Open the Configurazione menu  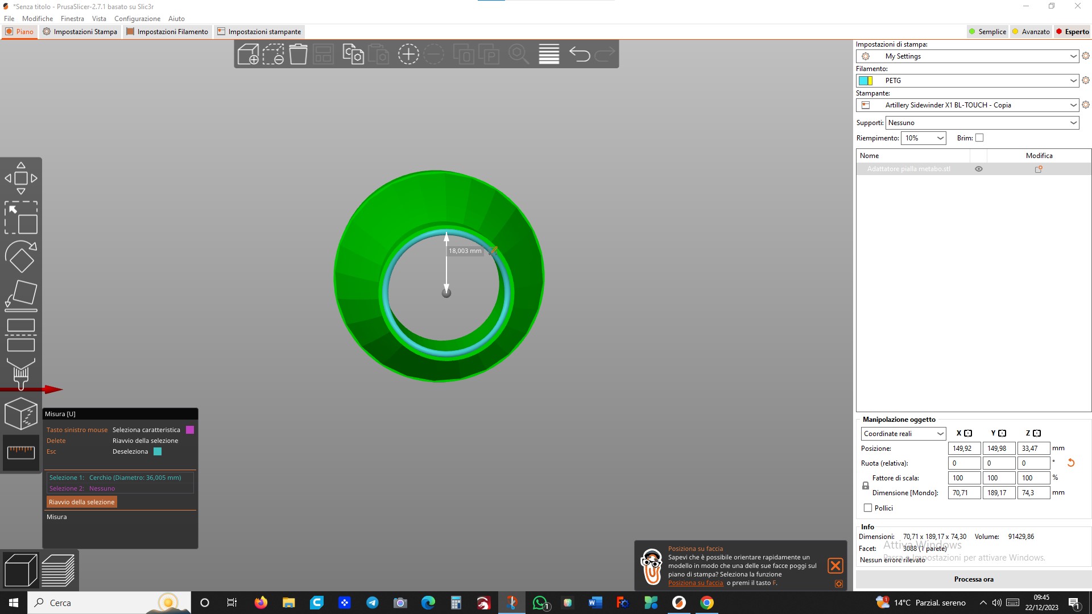coord(137,19)
